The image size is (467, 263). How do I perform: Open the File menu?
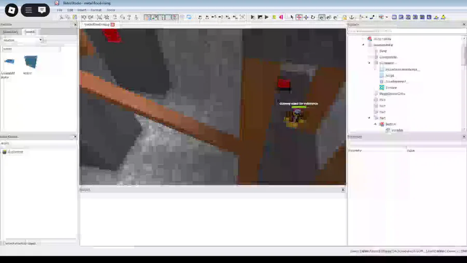coord(60,10)
